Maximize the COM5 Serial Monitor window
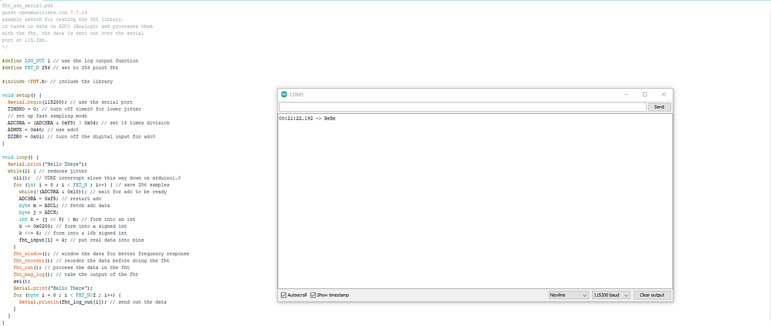The height and width of the screenshot is (326, 771). (645, 94)
